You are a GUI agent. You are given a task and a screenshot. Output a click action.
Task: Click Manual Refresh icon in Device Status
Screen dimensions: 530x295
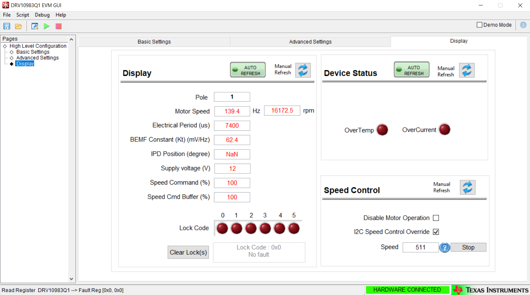point(467,70)
